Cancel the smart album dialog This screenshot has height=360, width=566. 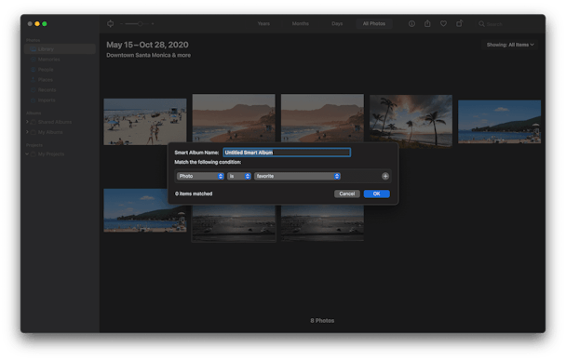tap(346, 193)
